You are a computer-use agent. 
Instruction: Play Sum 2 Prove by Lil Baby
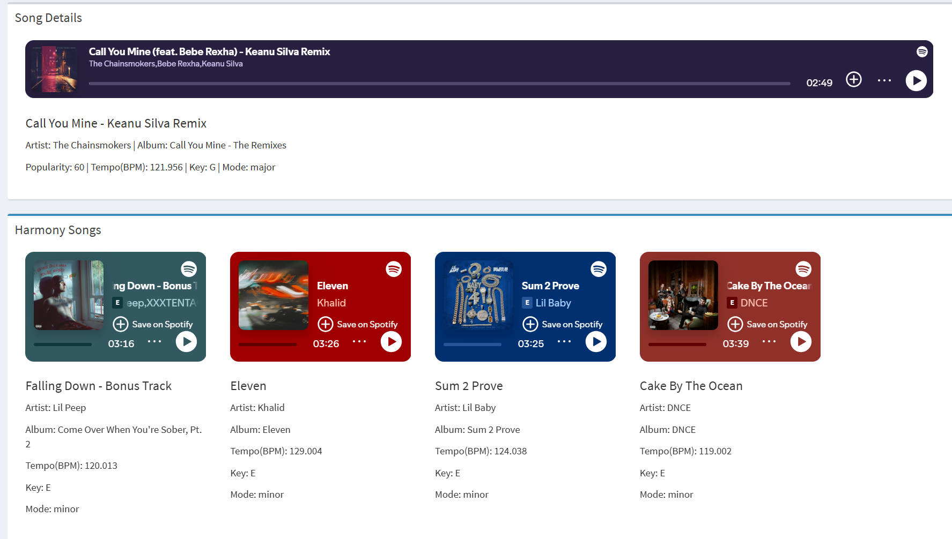click(596, 342)
